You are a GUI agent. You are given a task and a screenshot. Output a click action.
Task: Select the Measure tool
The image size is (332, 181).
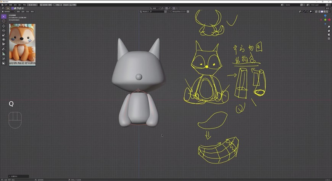coord(3,54)
